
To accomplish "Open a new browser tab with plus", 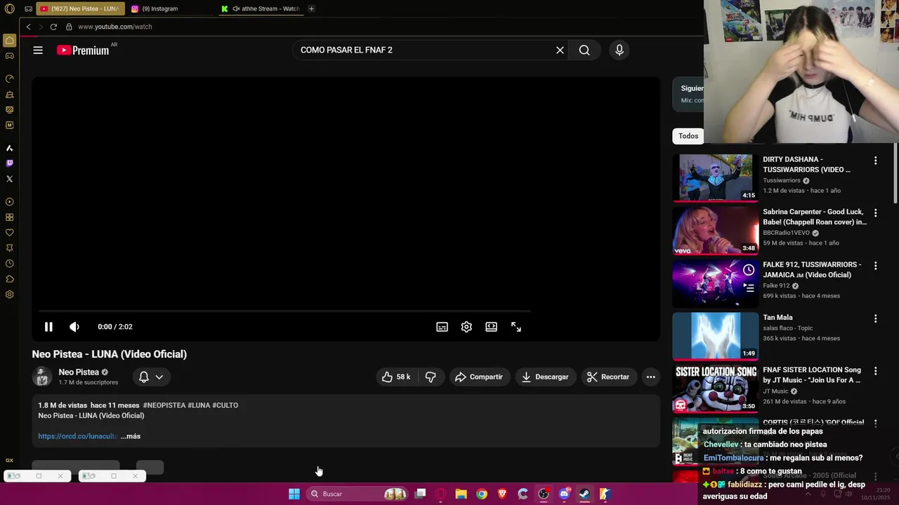I will point(311,8).
